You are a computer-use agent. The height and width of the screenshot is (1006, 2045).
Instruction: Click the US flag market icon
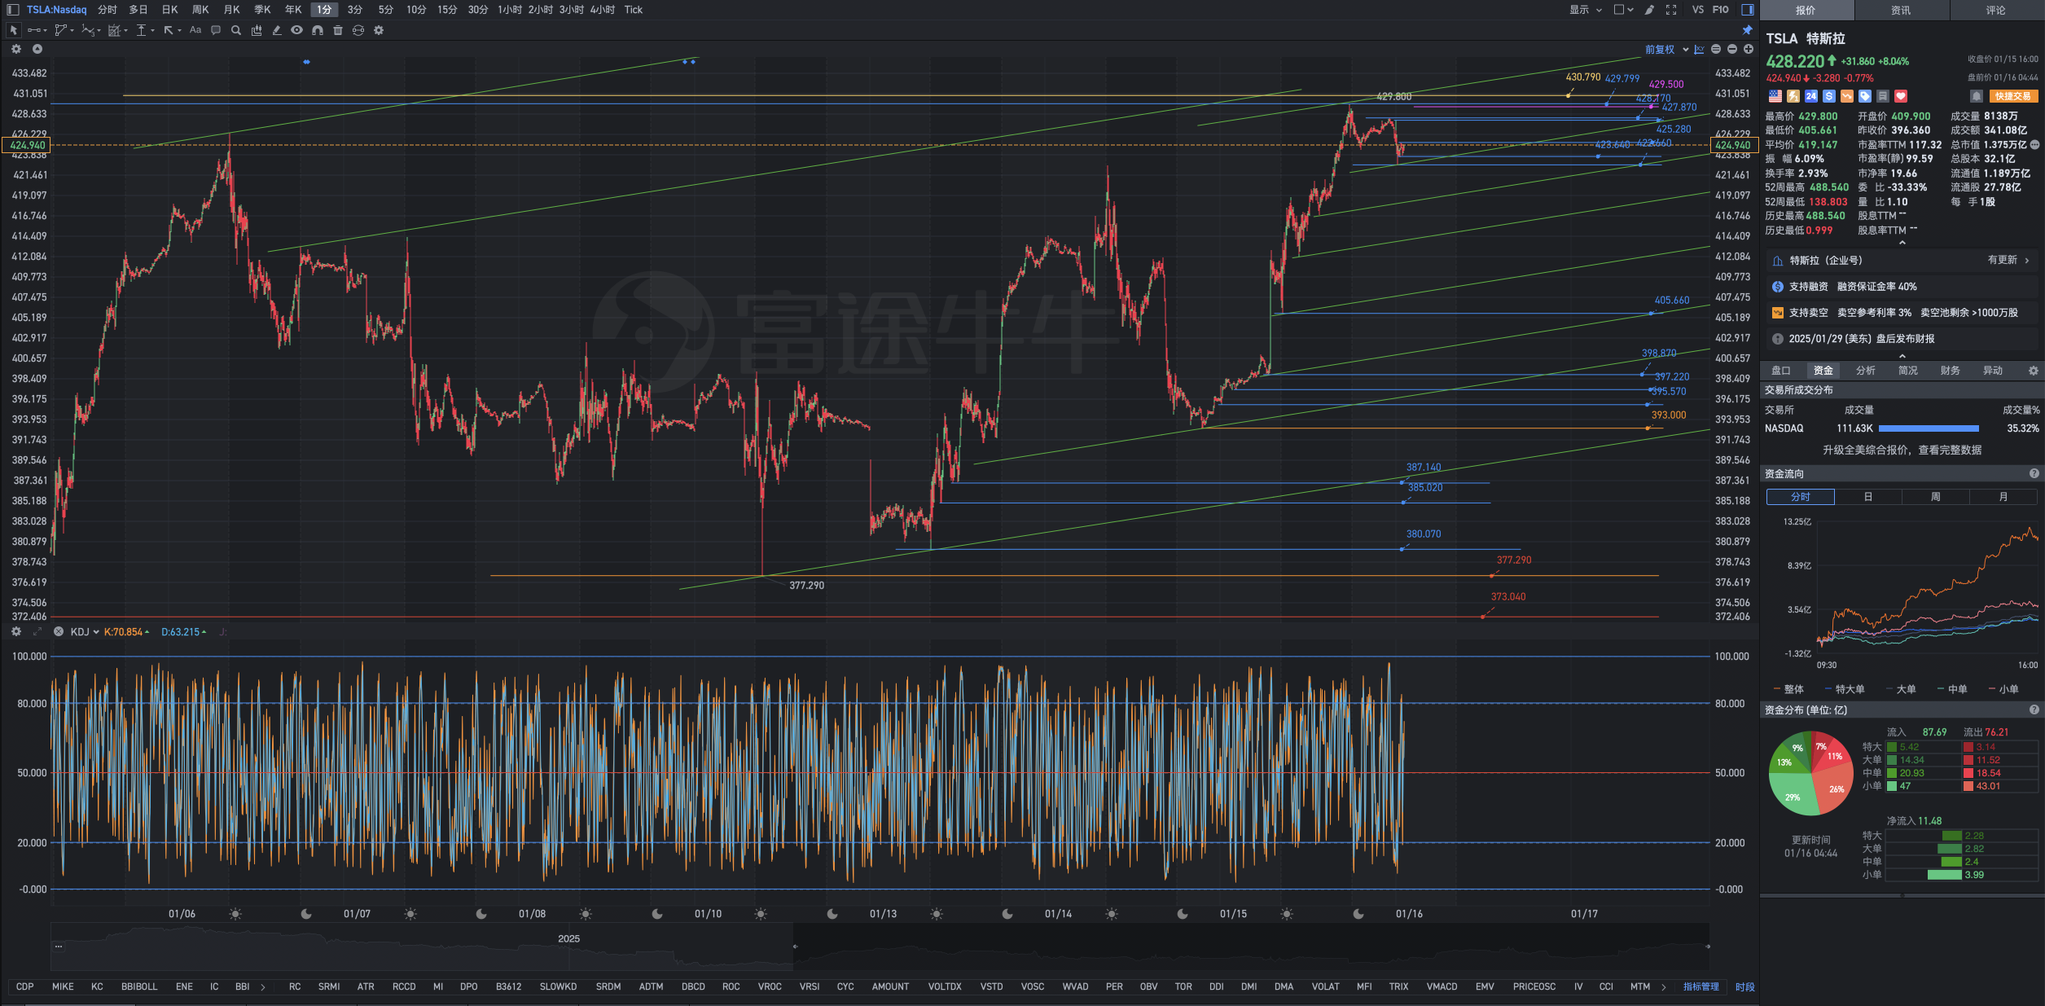click(1775, 96)
